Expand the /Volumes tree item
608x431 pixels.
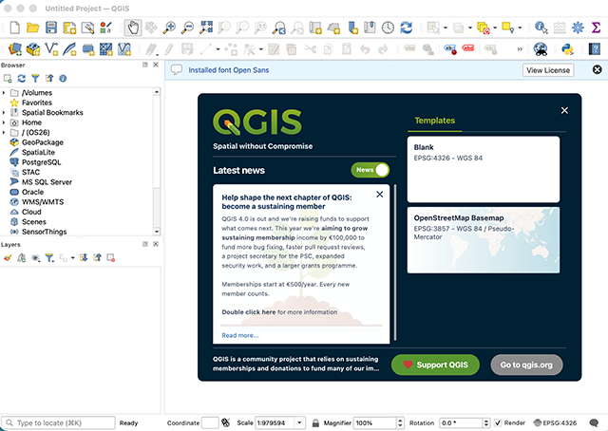(x=4, y=93)
